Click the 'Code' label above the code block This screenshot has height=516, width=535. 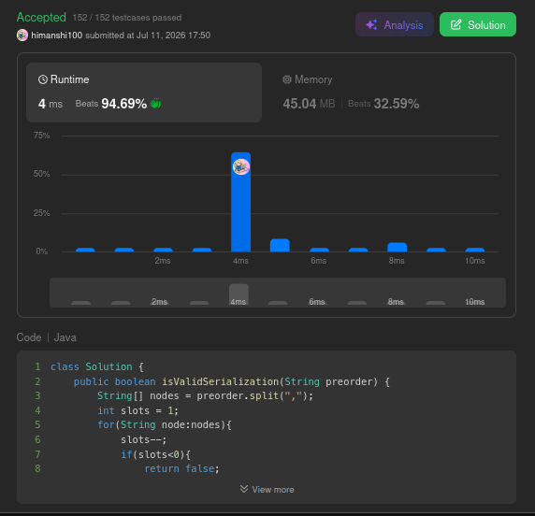(29, 337)
